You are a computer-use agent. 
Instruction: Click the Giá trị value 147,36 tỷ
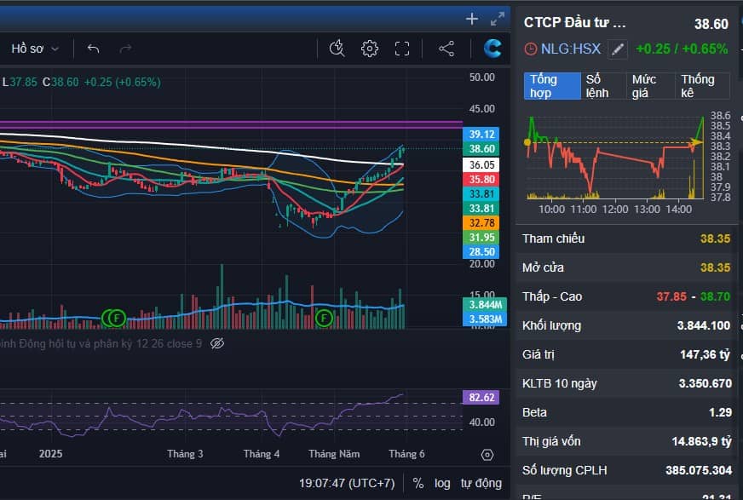[706, 354]
